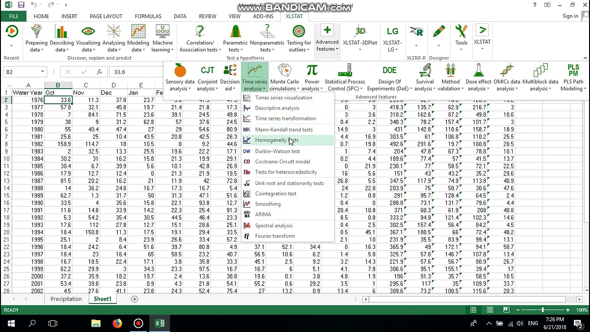Open the Windows Start button

click(11, 323)
